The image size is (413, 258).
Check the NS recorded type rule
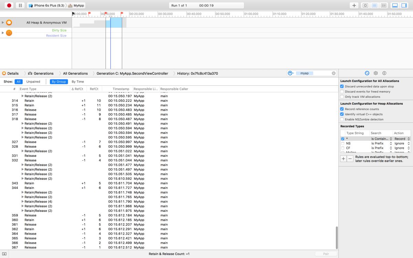pos(343,143)
